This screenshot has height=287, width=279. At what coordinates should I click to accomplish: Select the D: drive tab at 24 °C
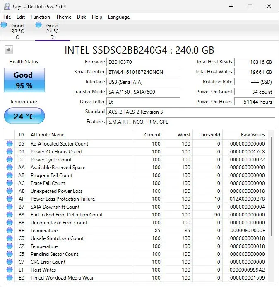point(53,31)
